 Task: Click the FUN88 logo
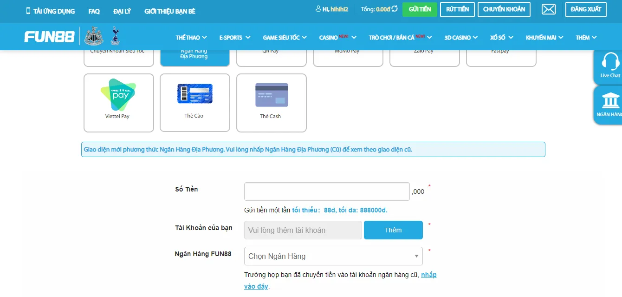(x=49, y=37)
